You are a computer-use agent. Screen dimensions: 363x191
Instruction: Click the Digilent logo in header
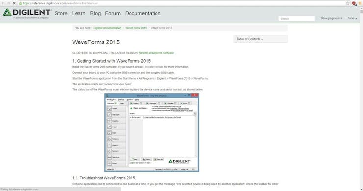click(27, 14)
